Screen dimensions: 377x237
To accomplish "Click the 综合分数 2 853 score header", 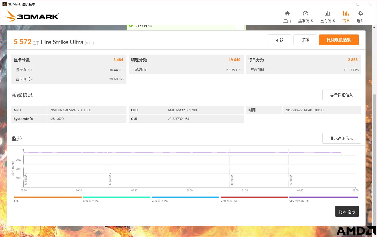I will 303,60.
